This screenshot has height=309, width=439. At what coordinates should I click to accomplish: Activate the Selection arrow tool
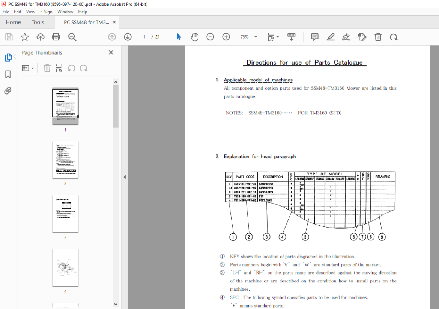(179, 37)
